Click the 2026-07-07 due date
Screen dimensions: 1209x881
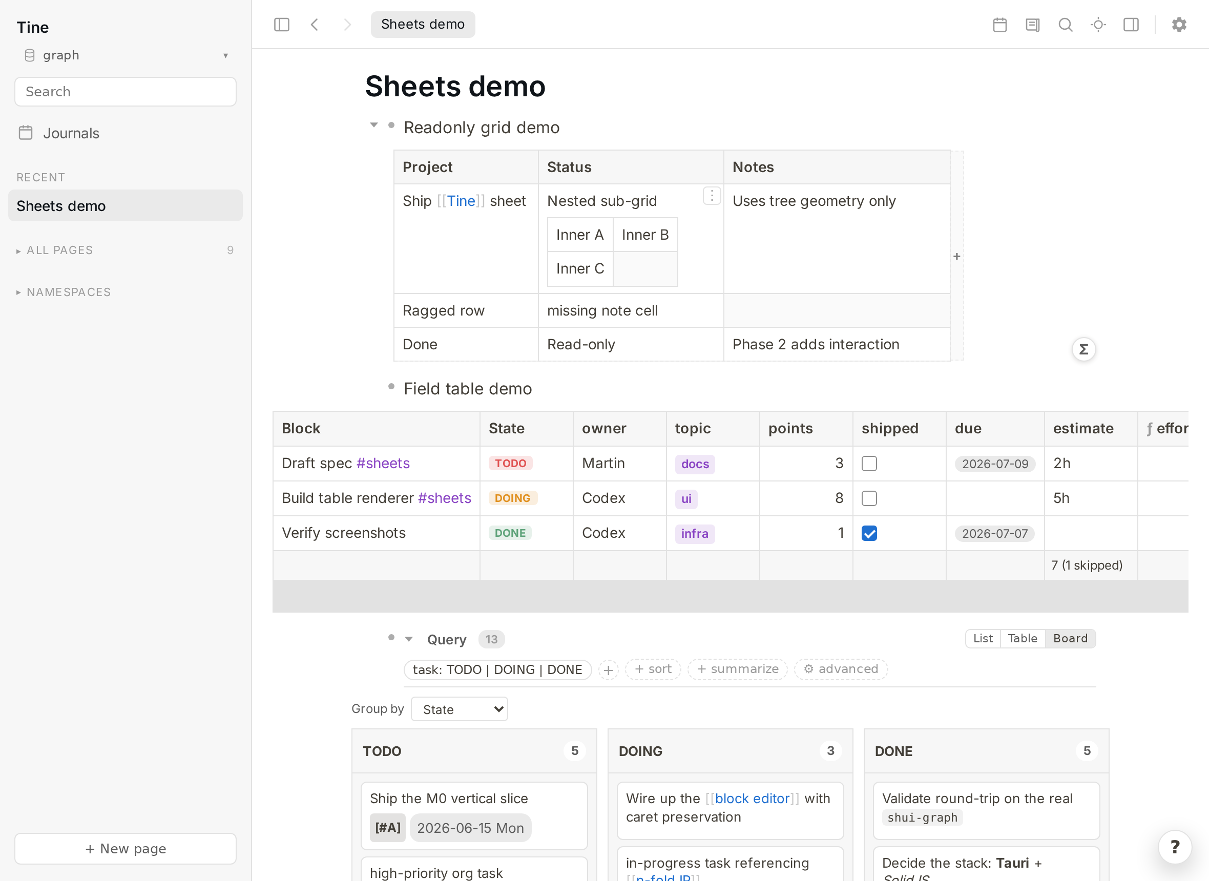click(x=995, y=533)
